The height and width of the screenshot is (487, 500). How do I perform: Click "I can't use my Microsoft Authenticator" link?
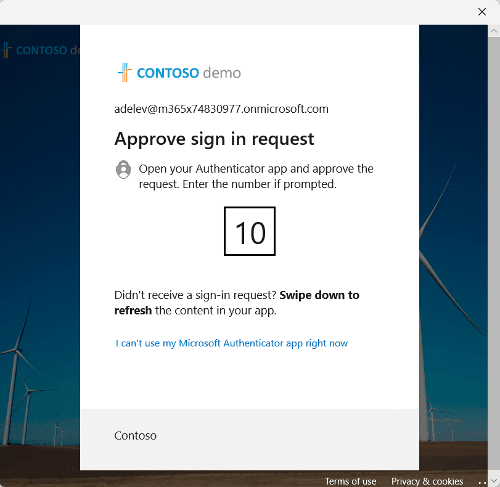click(232, 343)
